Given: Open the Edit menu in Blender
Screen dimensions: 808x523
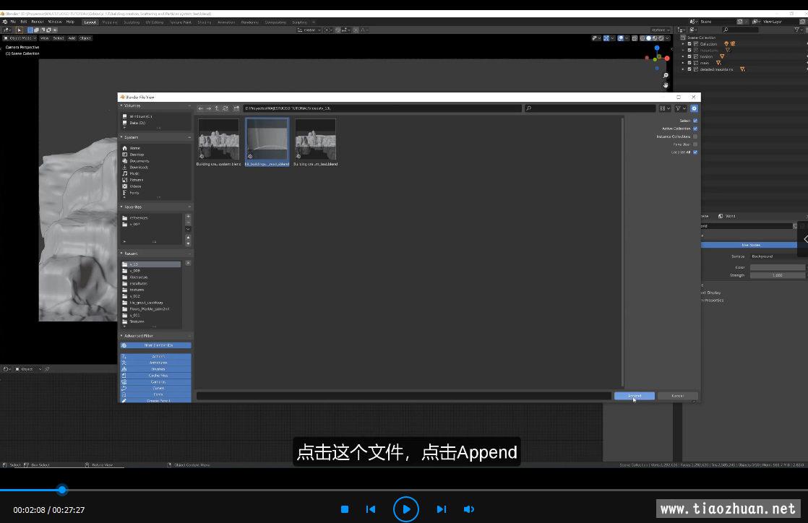Looking at the screenshot, I should tap(23, 22).
